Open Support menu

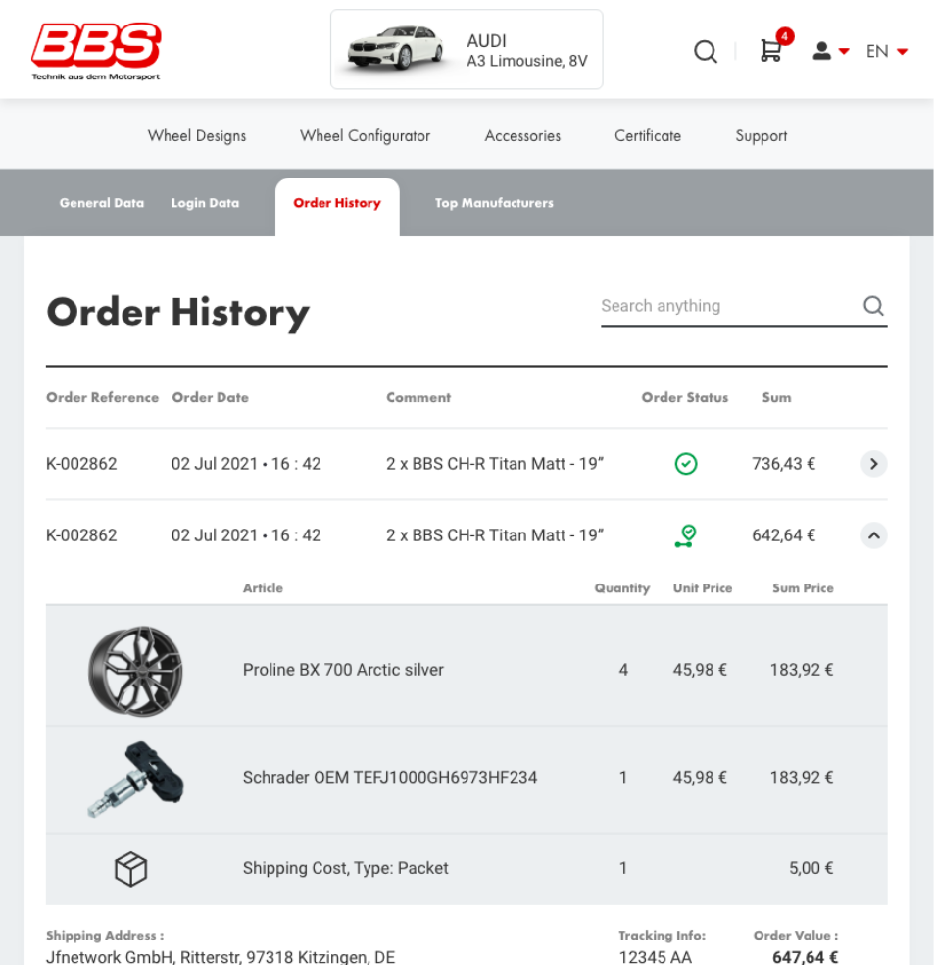[762, 136]
